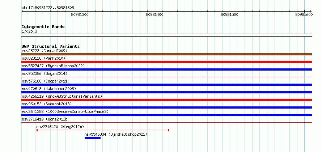322x152 pixels.
Task: Click the blue esv3641388 variant bar
Action: click(x=166, y=115)
